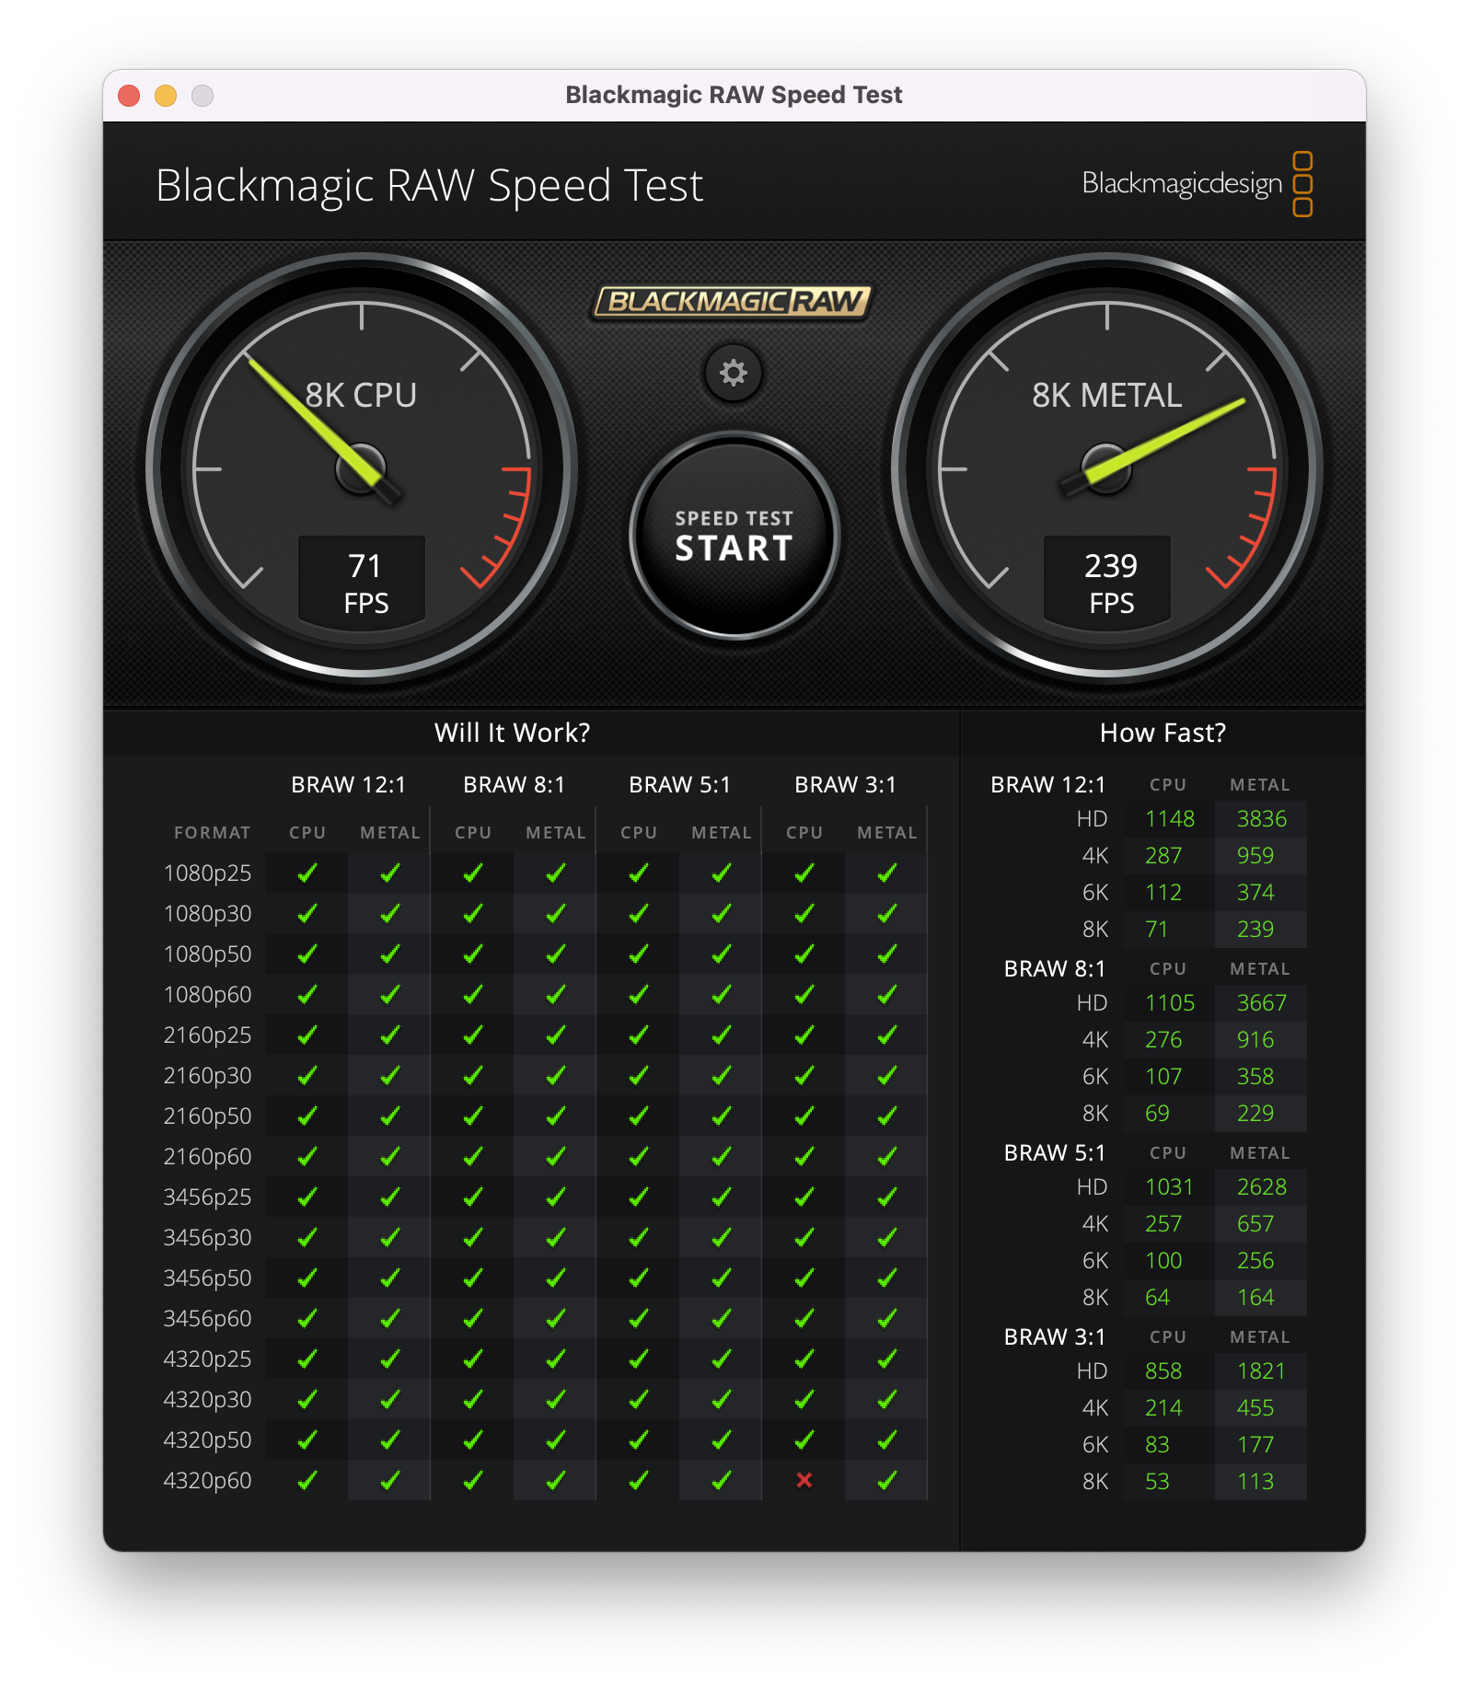Click the BRAW 5:1 8K METAL value 164
Screen dimensions: 1469x1688
(x=1255, y=1298)
